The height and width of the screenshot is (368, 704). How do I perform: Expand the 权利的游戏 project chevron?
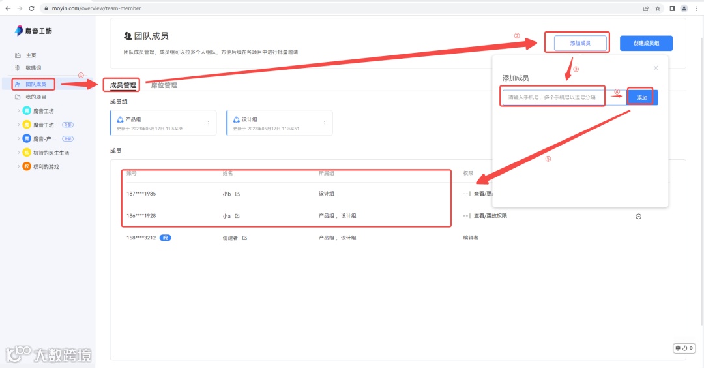coord(18,166)
